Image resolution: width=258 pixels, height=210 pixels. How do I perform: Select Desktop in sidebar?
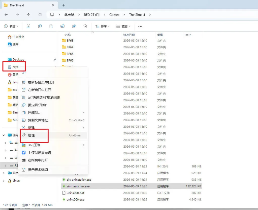point(16,59)
